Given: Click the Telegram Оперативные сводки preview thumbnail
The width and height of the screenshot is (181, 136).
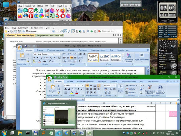Looking at the screenshot, I should click(x=59, y=116).
